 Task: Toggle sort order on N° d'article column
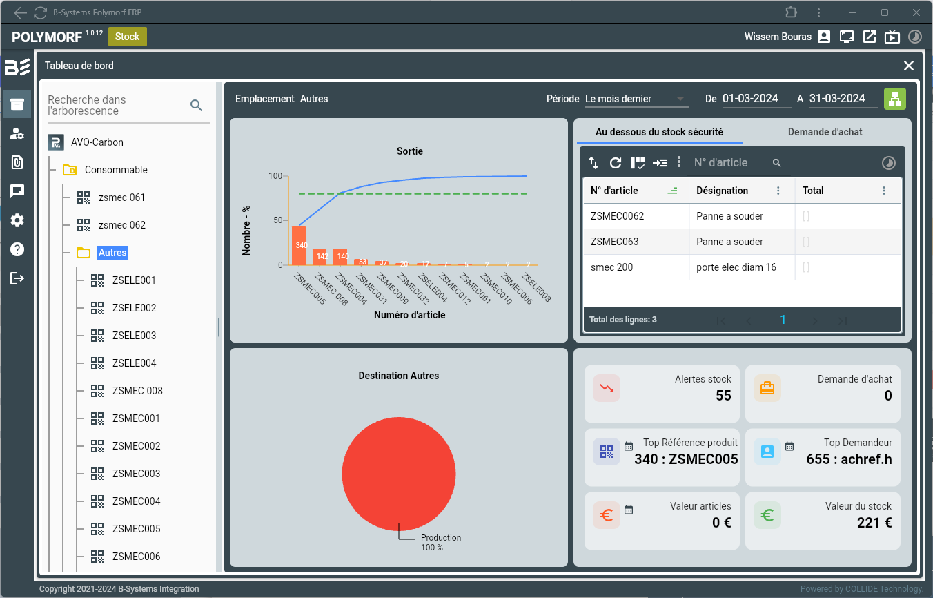click(x=672, y=191)
